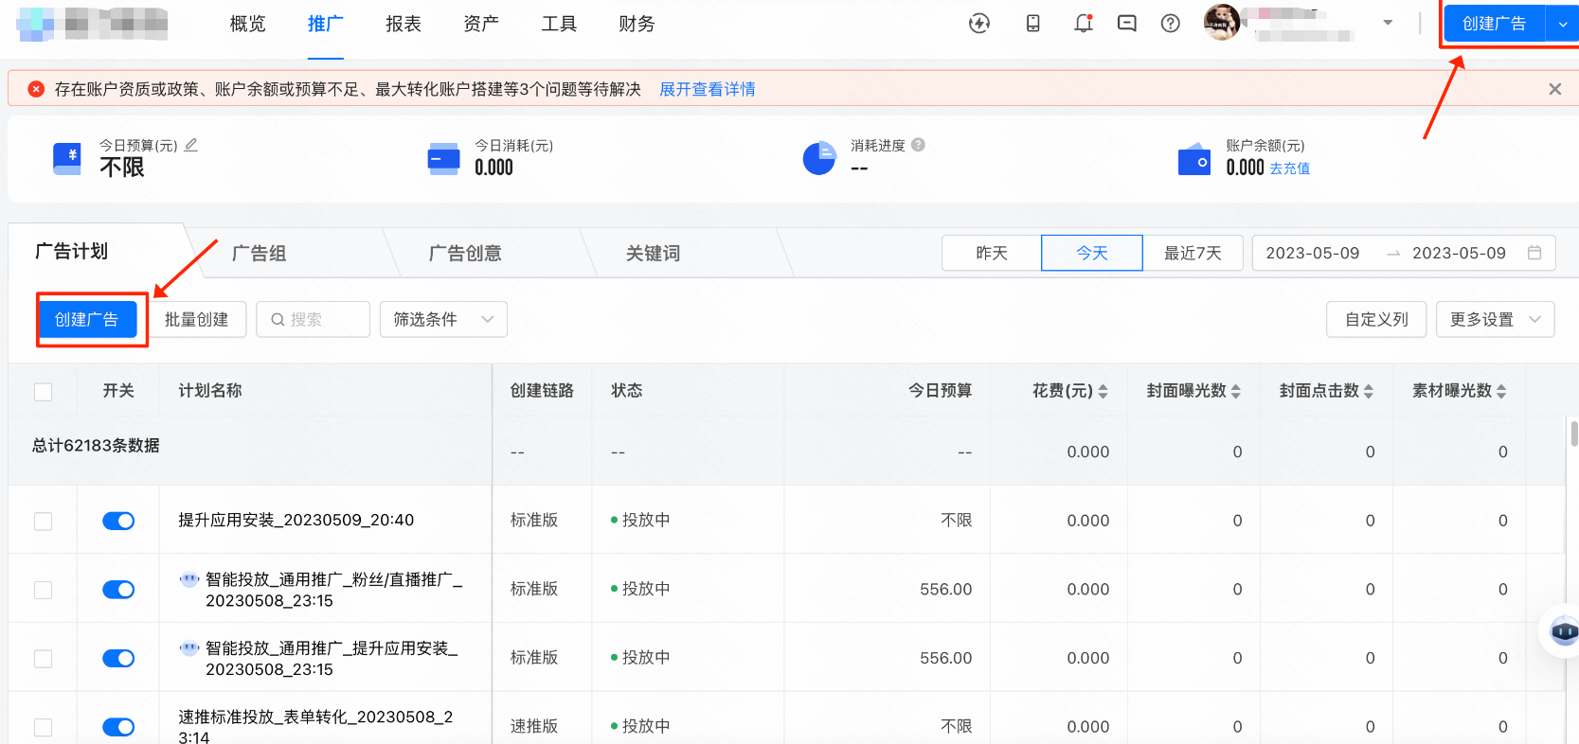
Task: Expand the 更多设置 dropdown
Action: pyautogui.click(x=1495, y=320)
